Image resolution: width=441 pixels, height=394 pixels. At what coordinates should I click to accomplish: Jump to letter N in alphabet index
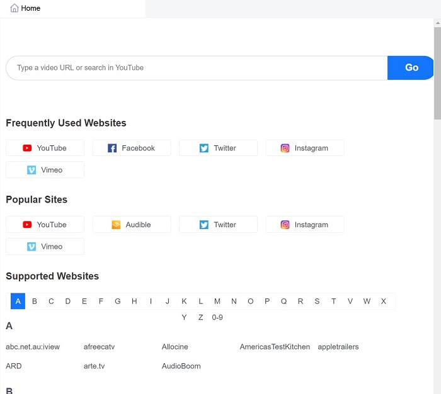(x=234, y=301)
